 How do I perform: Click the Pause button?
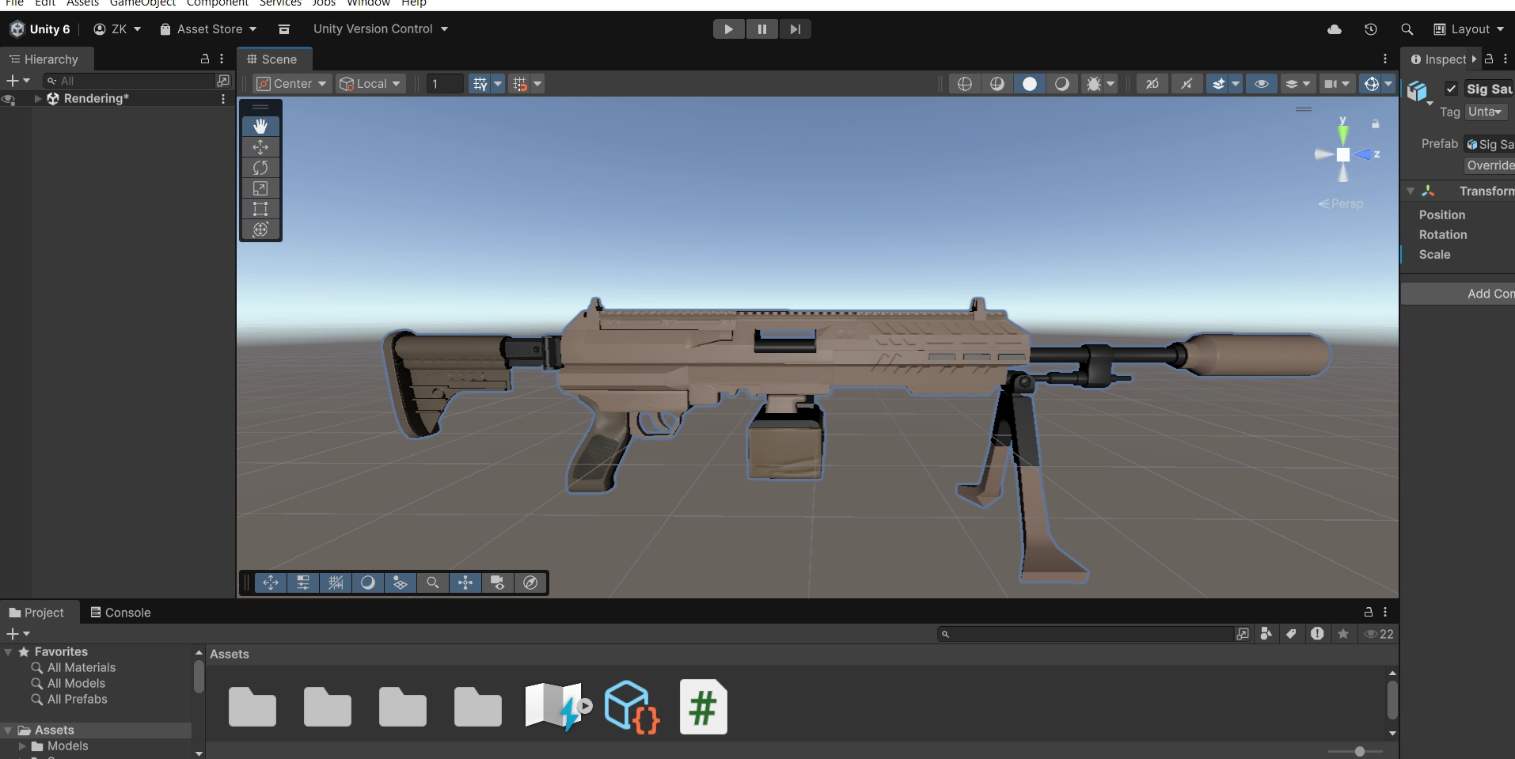[x=761, y=29]
